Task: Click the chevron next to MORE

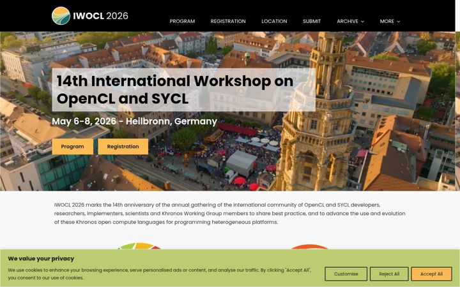Action: (x=399, y=22)
